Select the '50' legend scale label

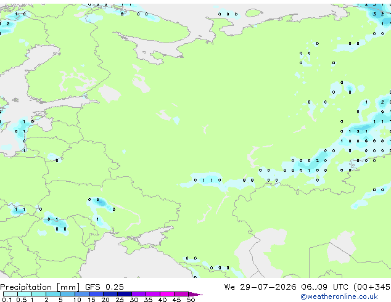[x=191, y=300]
